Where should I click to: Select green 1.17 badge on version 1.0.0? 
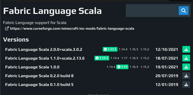122,67
